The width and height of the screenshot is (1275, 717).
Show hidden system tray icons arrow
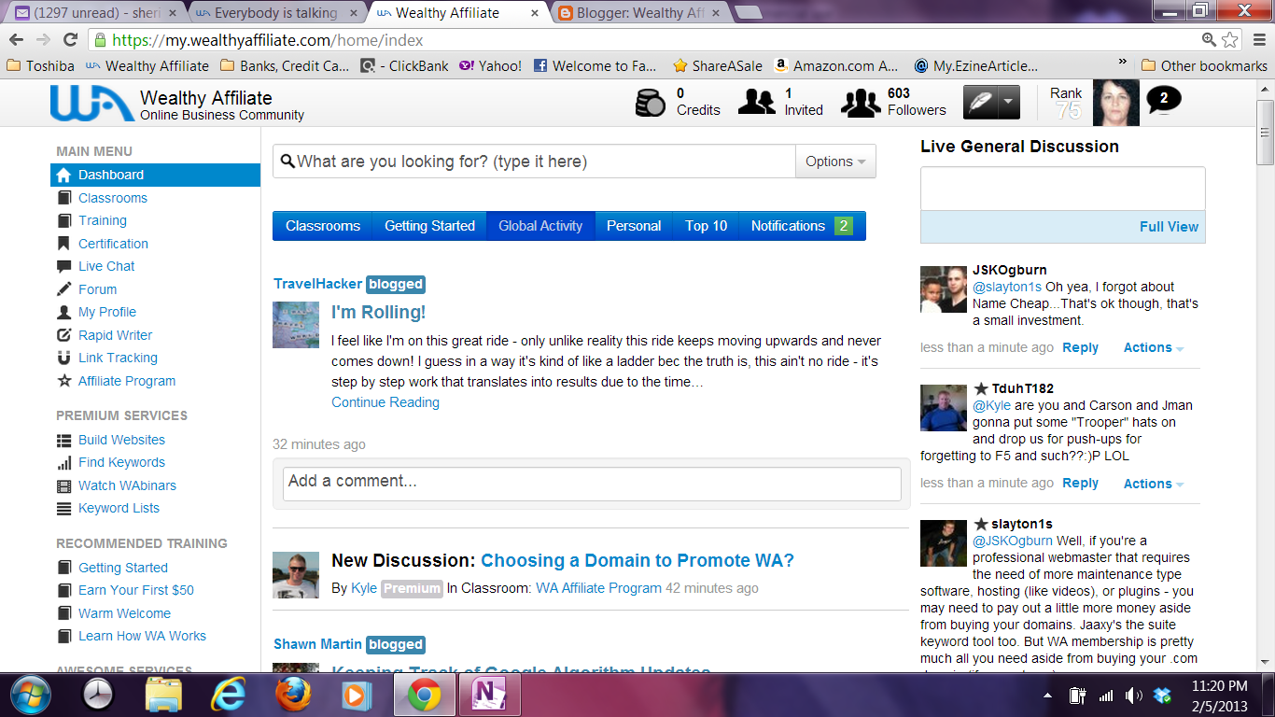point(1049,696)
